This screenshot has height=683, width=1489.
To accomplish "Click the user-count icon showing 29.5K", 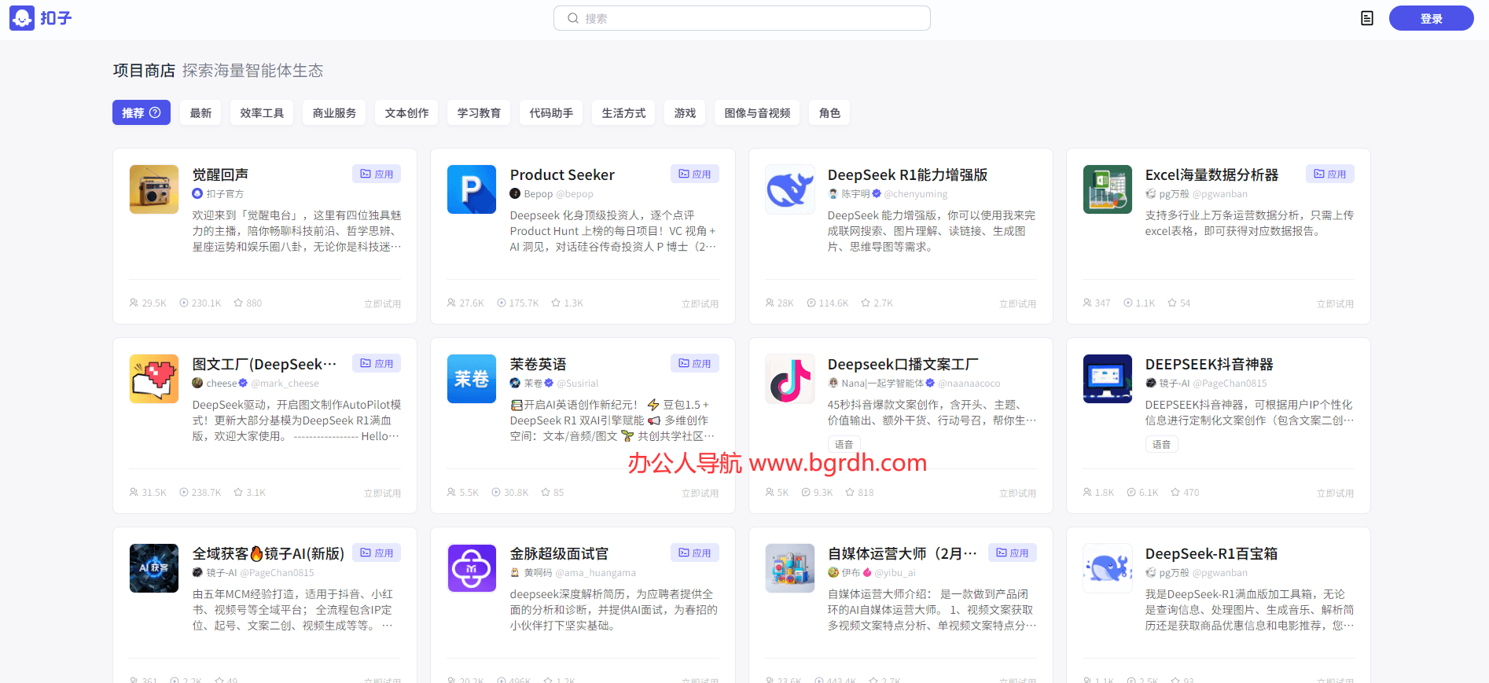I will 134,303.
